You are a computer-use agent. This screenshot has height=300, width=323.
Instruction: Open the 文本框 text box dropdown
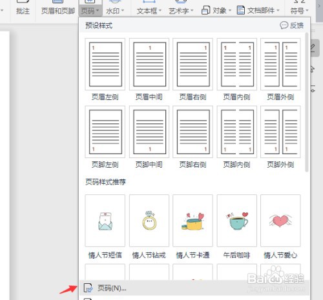click(x=149, y=11)
